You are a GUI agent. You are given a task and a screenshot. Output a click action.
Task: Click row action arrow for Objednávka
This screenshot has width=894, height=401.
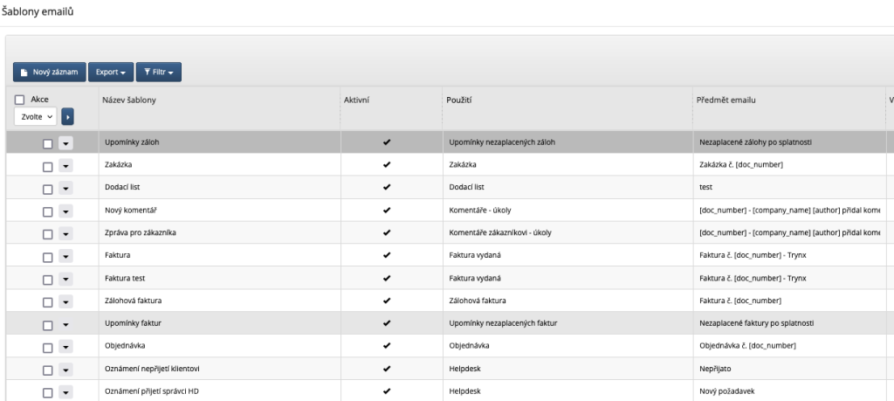click(x=65, y=348)
